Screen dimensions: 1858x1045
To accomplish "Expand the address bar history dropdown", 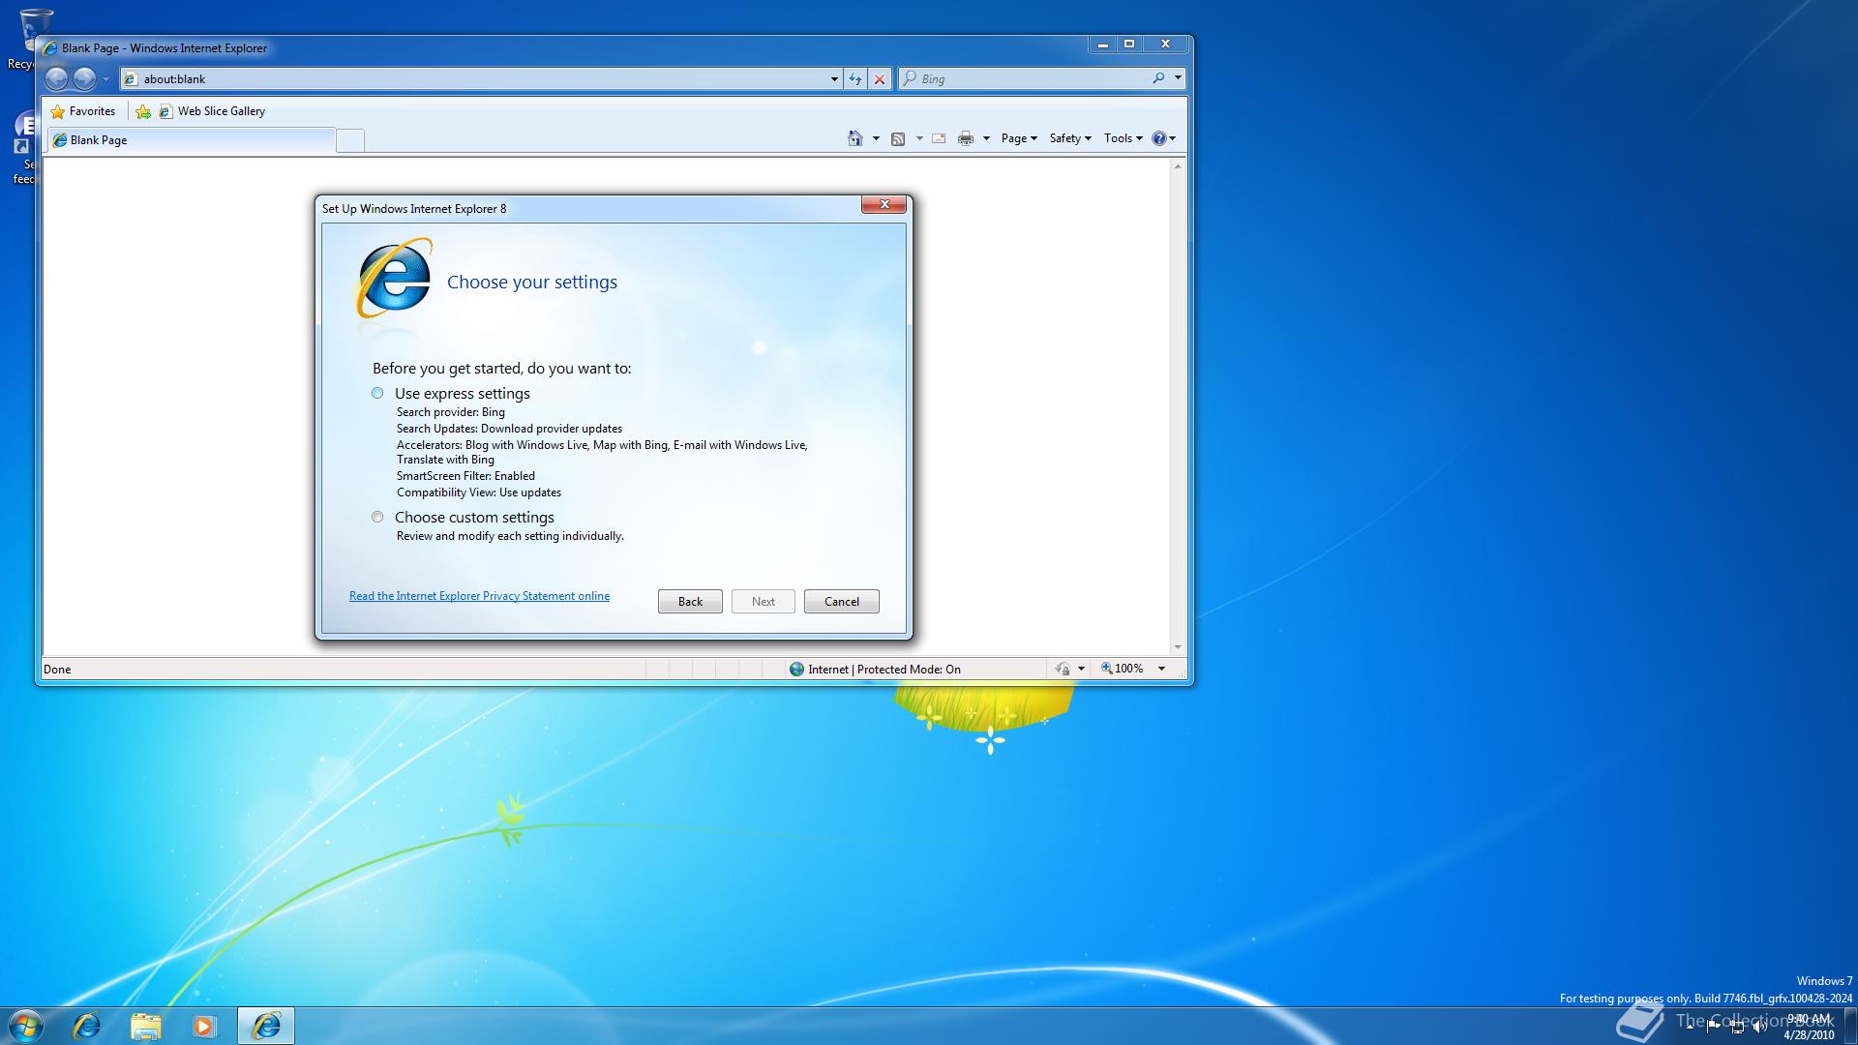I will coord(834,79).
